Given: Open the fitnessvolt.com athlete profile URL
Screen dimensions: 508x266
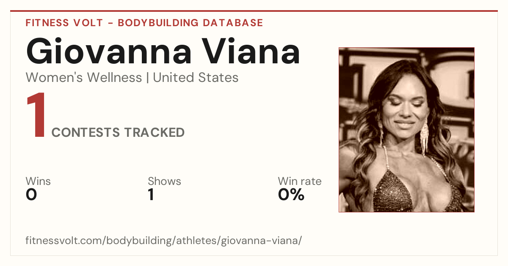Looking at the screenshot, I should point(163,241).
